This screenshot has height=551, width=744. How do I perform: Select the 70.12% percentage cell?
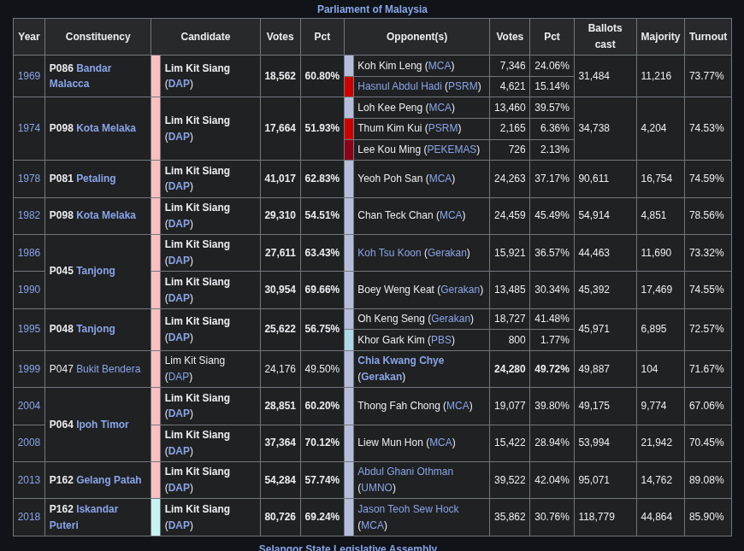(322, 442)
